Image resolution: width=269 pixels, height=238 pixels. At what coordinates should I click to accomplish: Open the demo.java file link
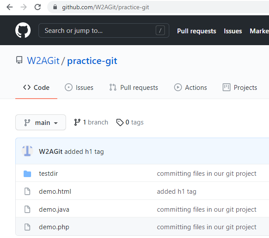point(54,210)
